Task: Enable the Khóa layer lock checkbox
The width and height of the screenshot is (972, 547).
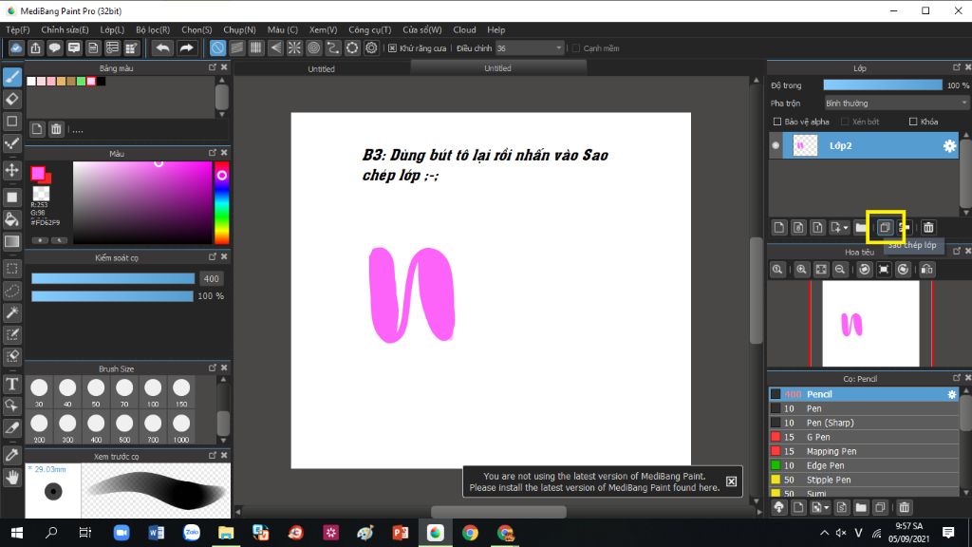Action: tap(913, 122)
